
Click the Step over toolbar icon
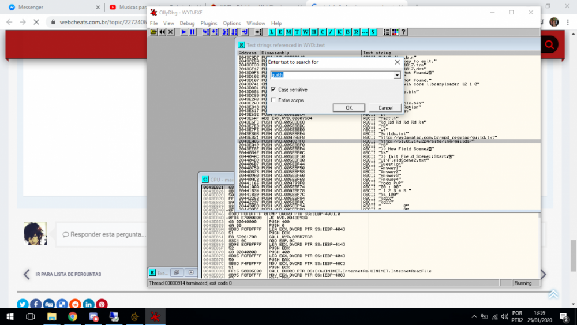pos(215,32)
